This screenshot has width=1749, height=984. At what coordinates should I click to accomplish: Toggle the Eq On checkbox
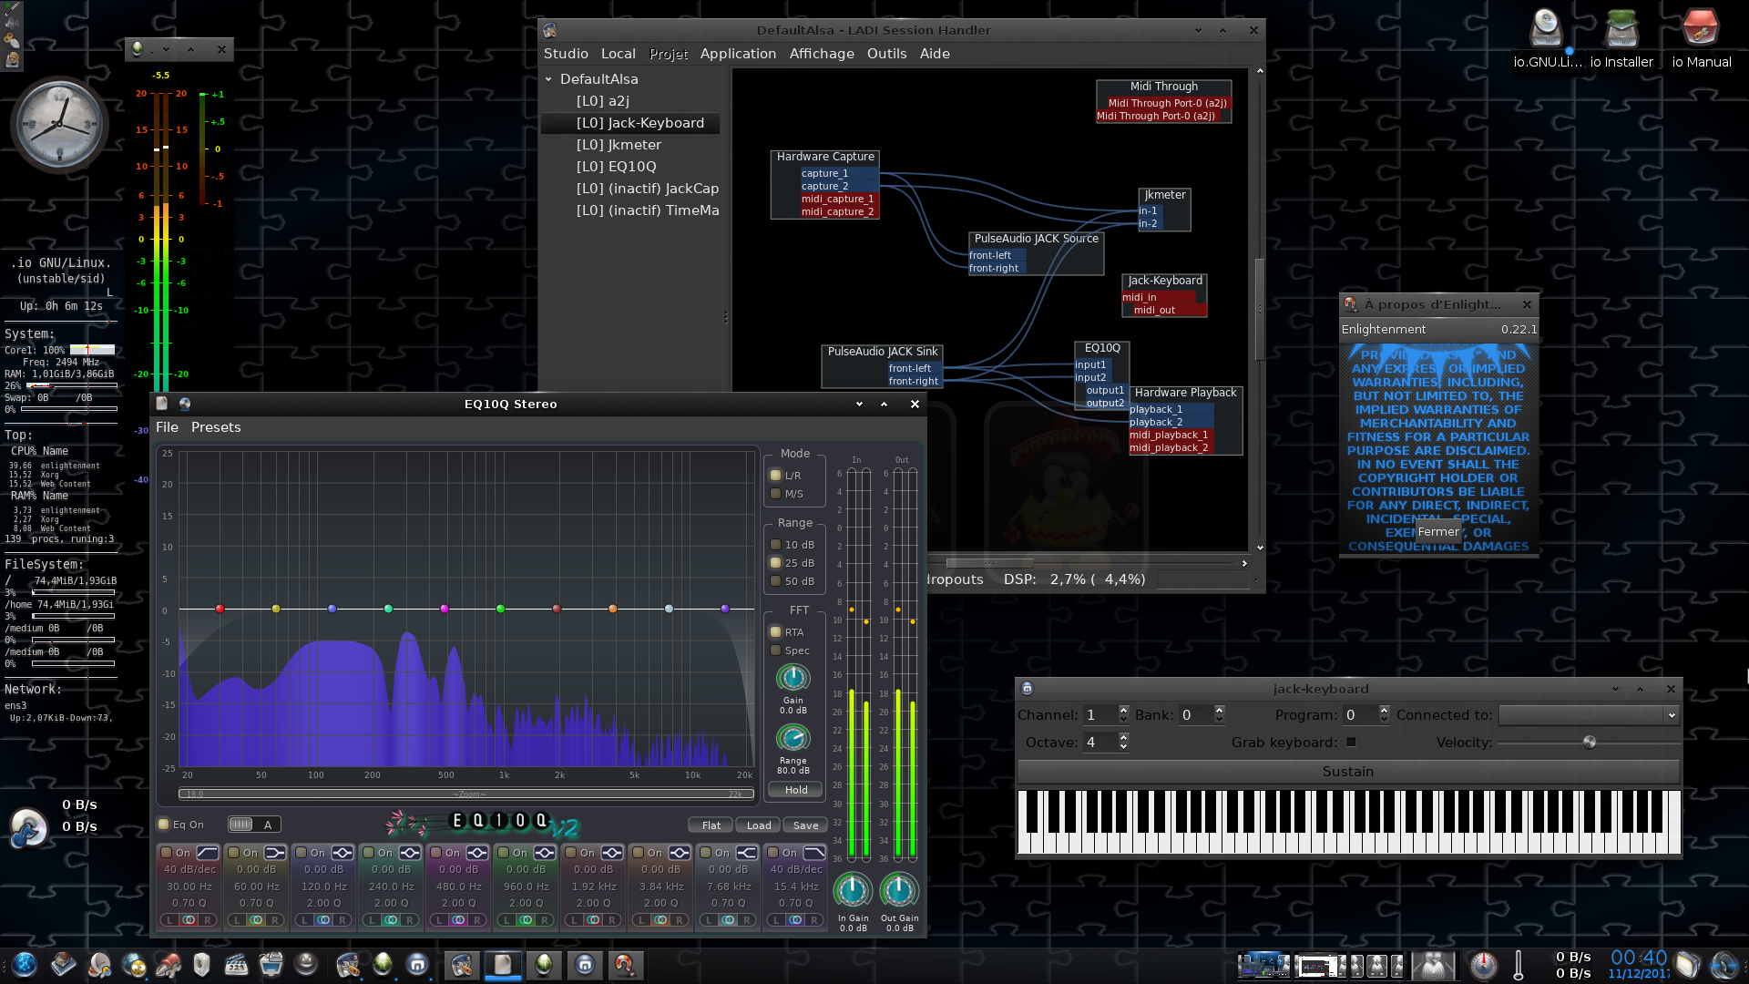click(x=164, y=825)
